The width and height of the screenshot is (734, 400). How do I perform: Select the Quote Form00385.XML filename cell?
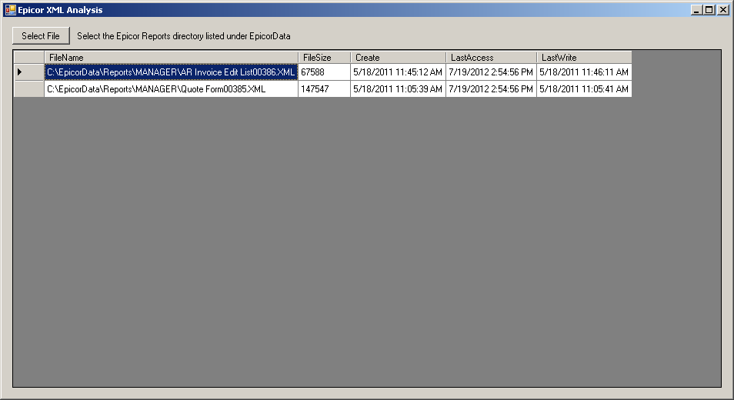pyautogui.click(x=171, y=89)
